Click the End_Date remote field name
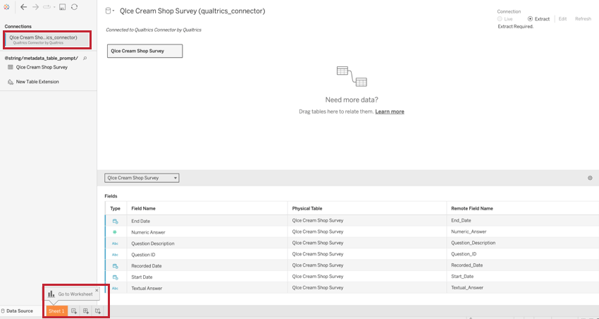The height and width of the screenshot is (319, 599). [x=461, y=221]
